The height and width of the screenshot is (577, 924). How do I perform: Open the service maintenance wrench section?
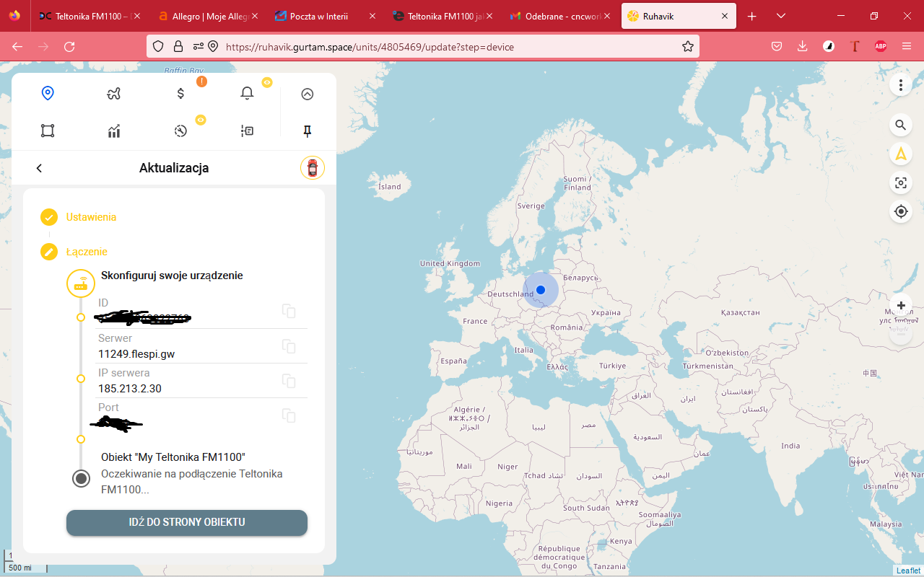pos(180,131)
